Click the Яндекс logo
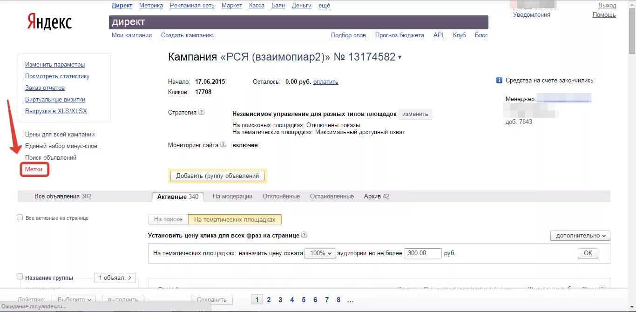 pos(49,21)
